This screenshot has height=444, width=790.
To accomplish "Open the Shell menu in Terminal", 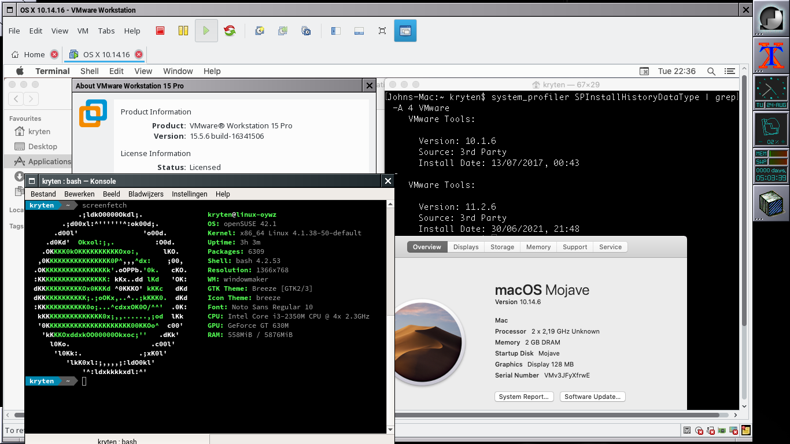I will click(90, 71).
